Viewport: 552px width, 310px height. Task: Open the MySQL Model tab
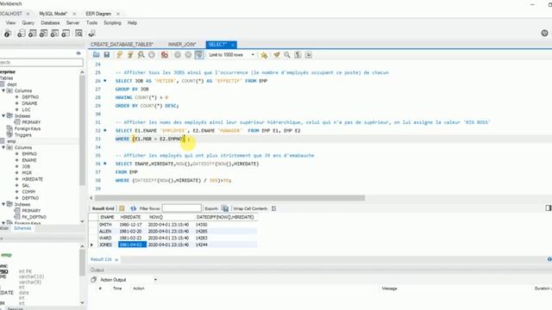(x=53, y=14)
